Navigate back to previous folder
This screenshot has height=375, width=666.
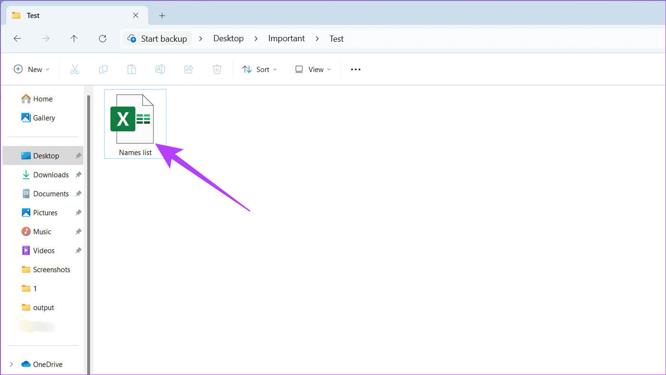(x=18, y=39)
